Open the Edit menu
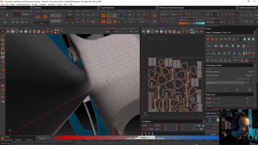Image resolution: width=258 pixels, height=145 pixels. pos(7,4)
